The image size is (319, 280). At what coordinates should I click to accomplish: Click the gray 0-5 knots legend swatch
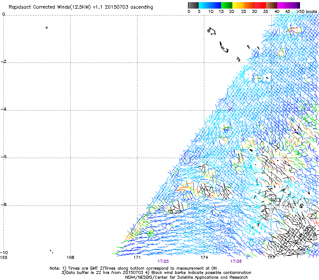(x=193, y=5)
